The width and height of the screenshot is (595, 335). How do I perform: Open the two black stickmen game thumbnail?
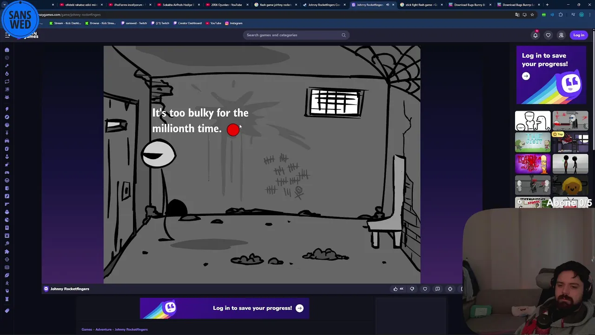pos(570,164)
